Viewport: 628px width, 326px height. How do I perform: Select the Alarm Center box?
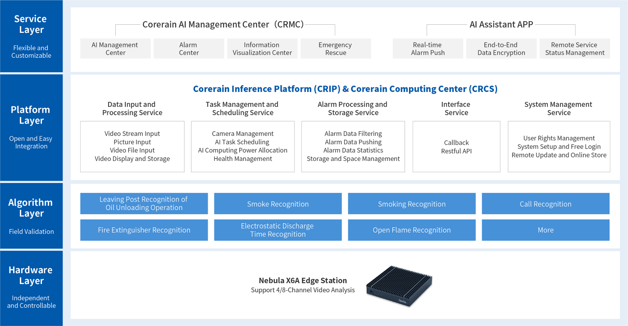[x=189, y=49]
